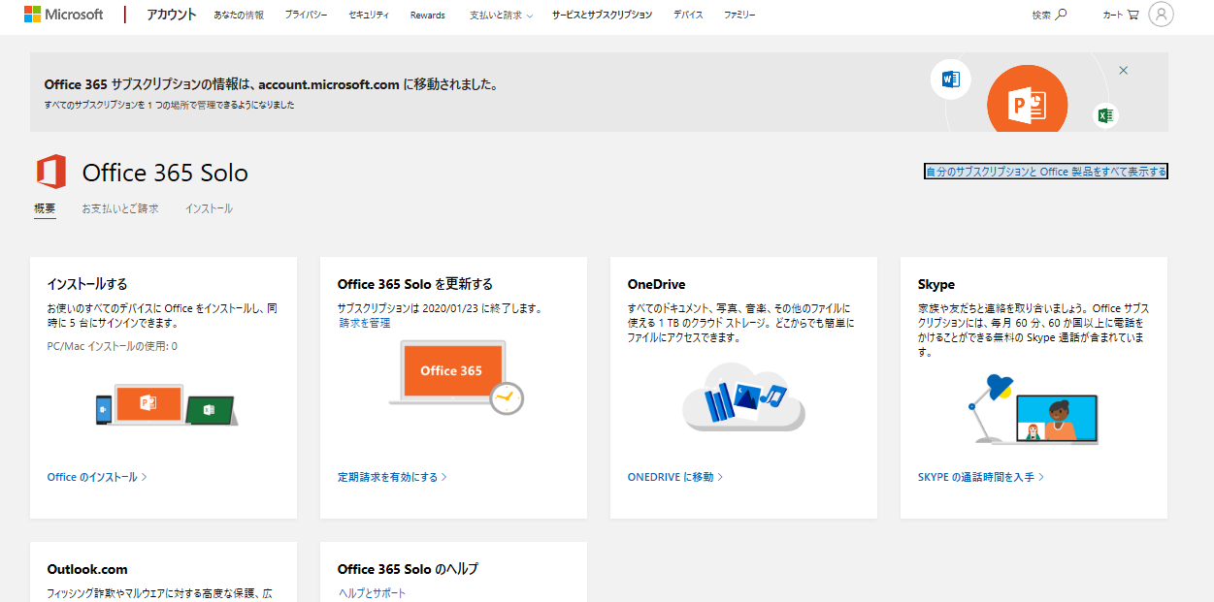Image resolution: width=1214 pixels, height=602 pixels.
Task: Expand the 支払いと請求 dropdown menu
Action: pyautogui.click(x=501, y=16)
